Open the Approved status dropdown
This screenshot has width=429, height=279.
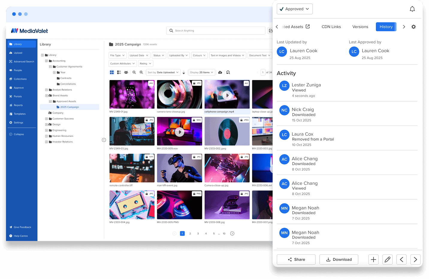294,9
